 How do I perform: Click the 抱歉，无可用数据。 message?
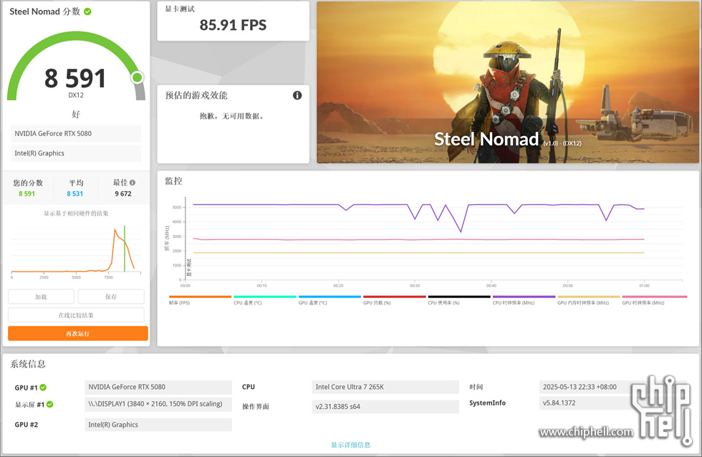(x=232, y=116)
